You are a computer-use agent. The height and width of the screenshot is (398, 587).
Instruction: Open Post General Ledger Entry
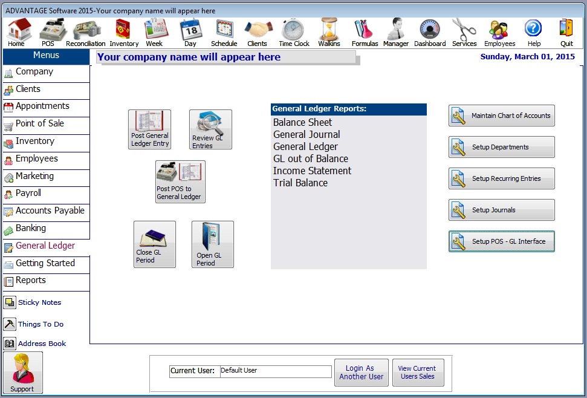click(150, 129)
